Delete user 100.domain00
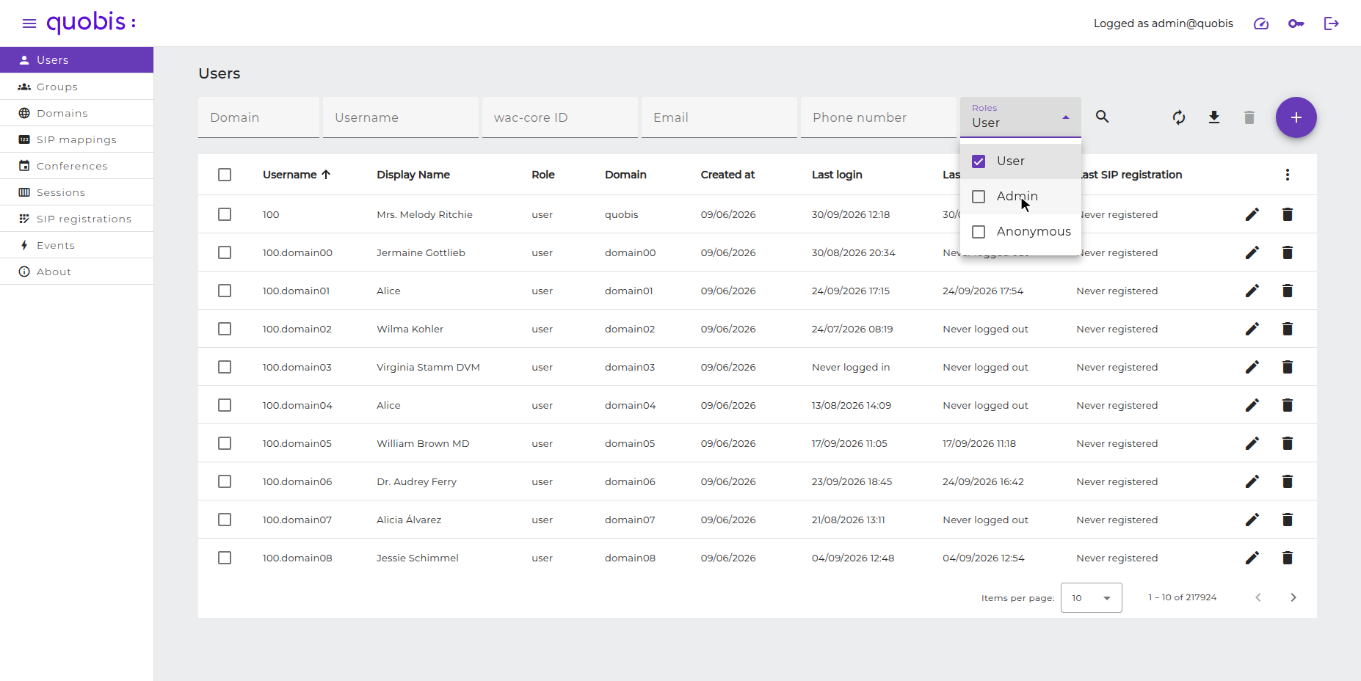Image resolution: width=1361 pixels, height=681 pixels. pos(1288,252)
